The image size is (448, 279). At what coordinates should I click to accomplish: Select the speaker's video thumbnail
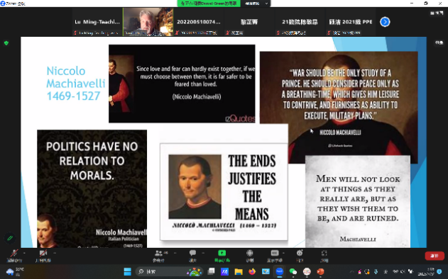coord(148,22)
